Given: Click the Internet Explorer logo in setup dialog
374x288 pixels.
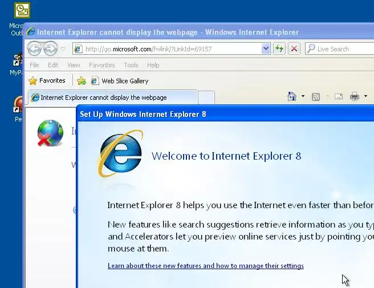Looking at the screenshot, I should (x=121, y=153).
